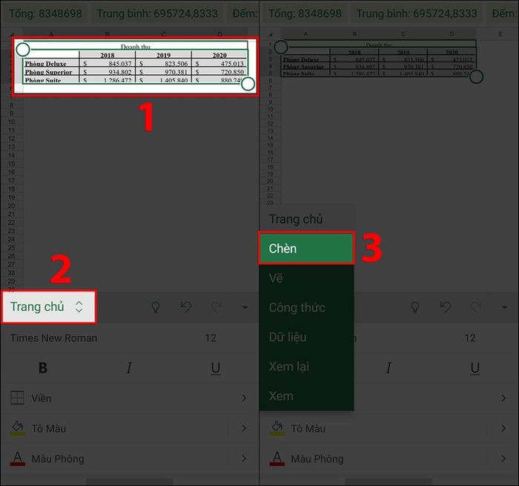The height and width of the screenshot is (486, 519).
Task: Tap the top-left selection handle in left sheet
Action: [x=23, y=50]
